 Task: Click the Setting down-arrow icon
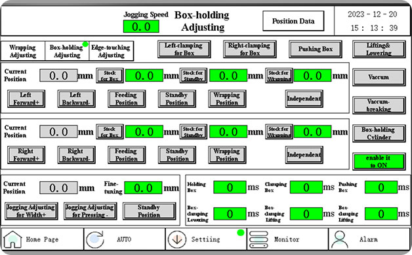[177, 239]
